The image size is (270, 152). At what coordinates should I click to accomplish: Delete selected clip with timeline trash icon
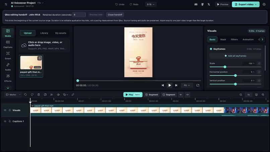pyautogui.click(x=39, y=95)
